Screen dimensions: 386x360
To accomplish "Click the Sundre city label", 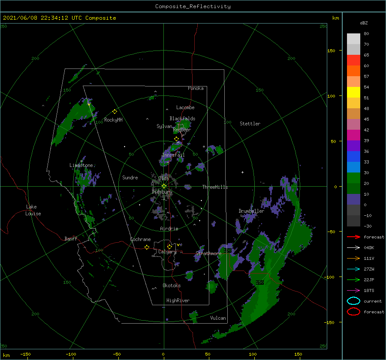I will 130,177.
